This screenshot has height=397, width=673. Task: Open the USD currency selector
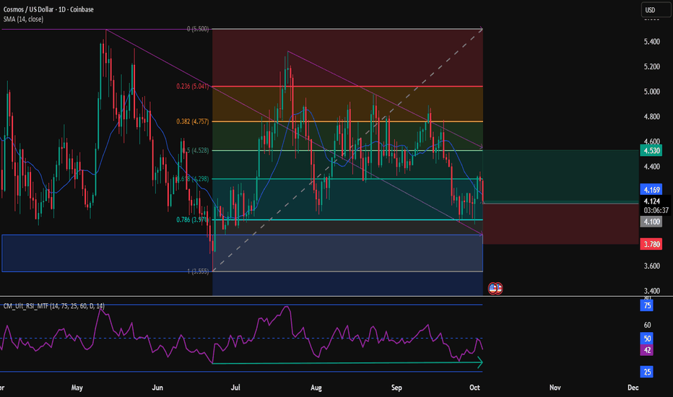651,9
